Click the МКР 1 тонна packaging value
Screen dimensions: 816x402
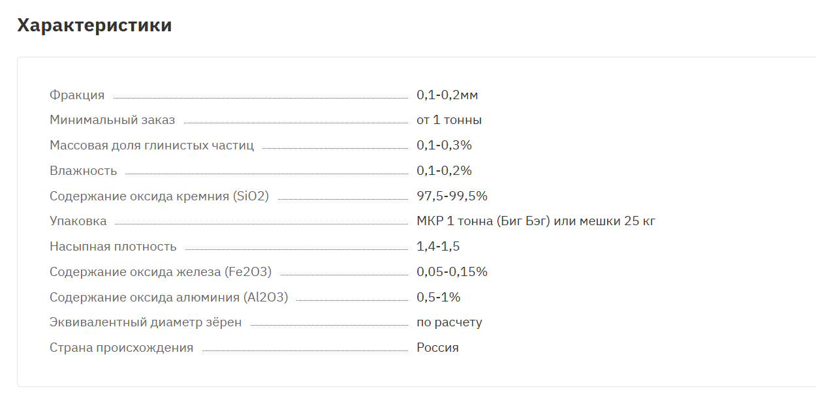point(536,221)
